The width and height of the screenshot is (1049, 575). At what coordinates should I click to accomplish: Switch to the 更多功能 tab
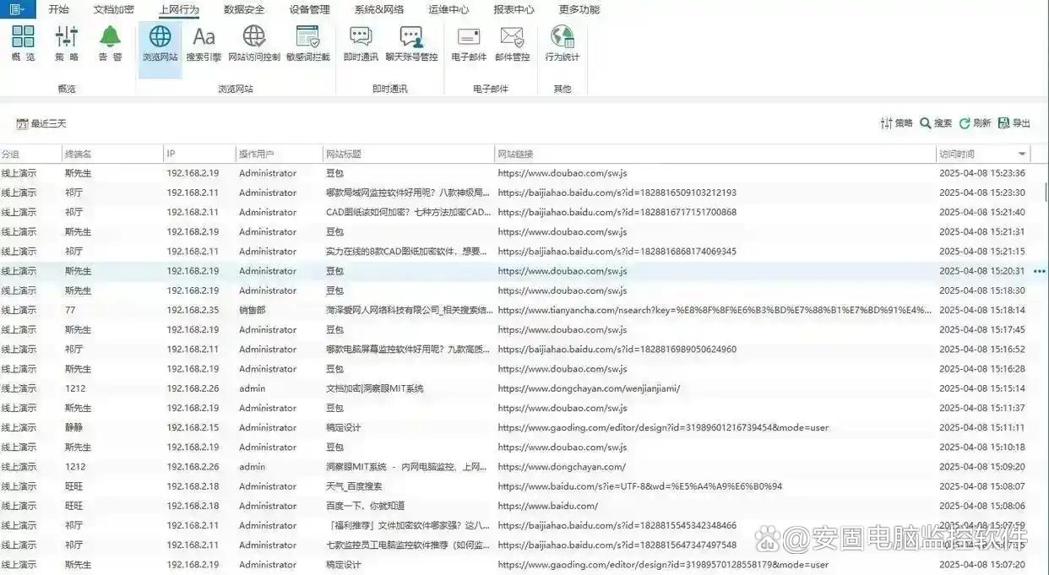coord(579,10)
